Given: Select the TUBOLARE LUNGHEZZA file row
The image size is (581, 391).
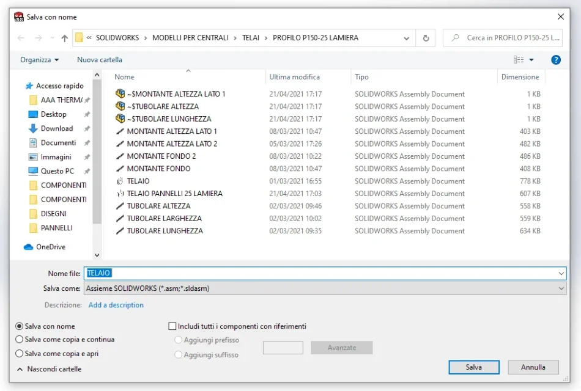Looking at the screenshot, I should (x=328, y=231).
